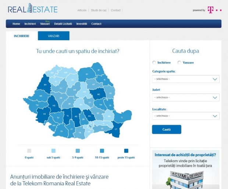The height and width of the screenshot is (189, 228).
Task: Switch to the VANZARI tab
Action: (x=54, y=36)
